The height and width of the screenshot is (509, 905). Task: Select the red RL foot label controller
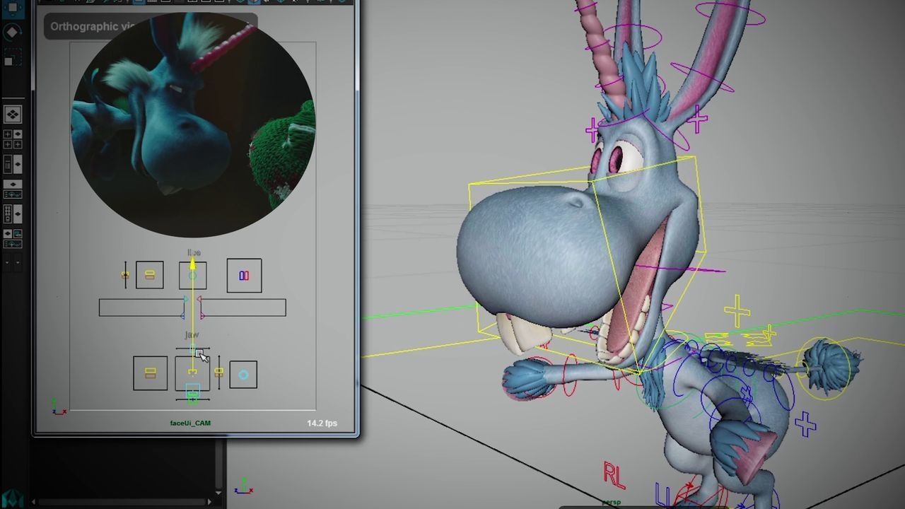(614, 476)
